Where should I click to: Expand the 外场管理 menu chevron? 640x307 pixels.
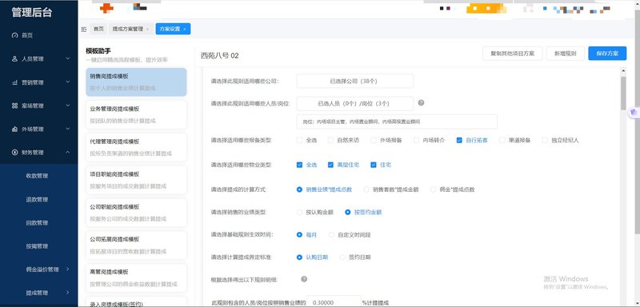point(68,130)
